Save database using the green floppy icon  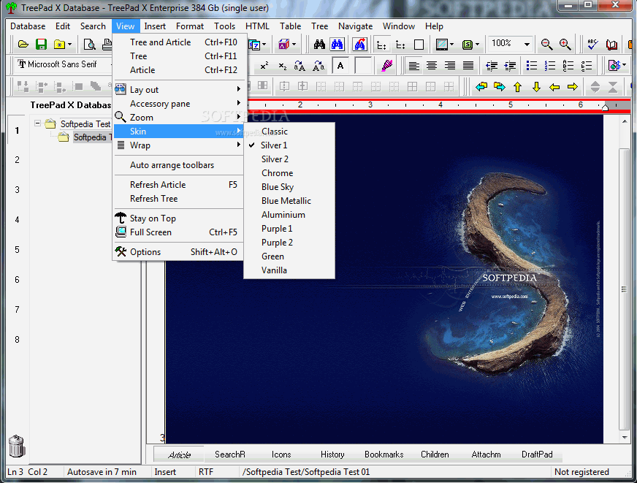click(x=41, y=44)
